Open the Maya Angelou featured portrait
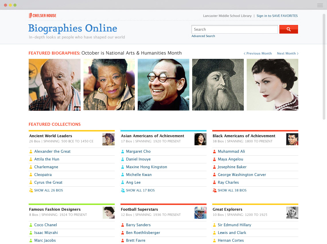This screenshot has width=327, height=244. [109, 85]
